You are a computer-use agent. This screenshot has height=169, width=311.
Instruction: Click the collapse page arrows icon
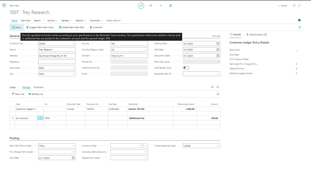point(299,6)
